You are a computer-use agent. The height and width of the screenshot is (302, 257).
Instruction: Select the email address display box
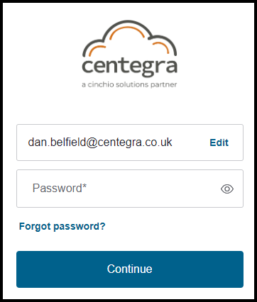tap(130, 142)
